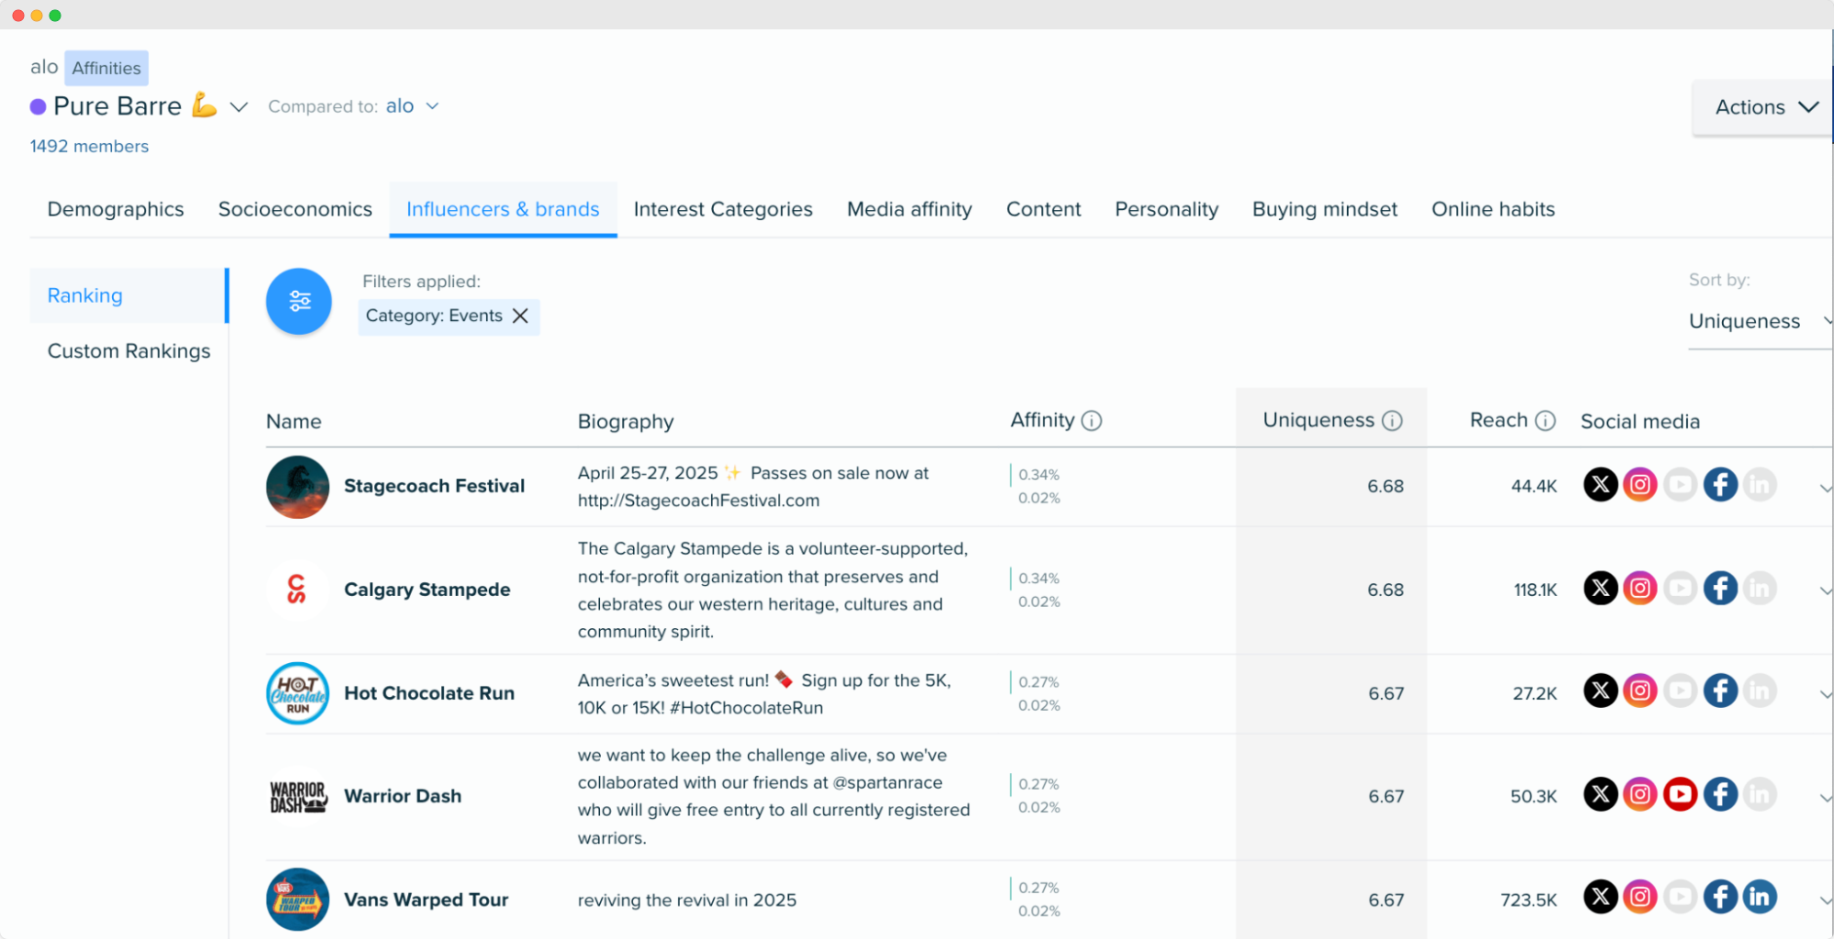Viewport: 1834px width, 939px height.
Task: Select the Influencers & brands tab
Action: 503,209
